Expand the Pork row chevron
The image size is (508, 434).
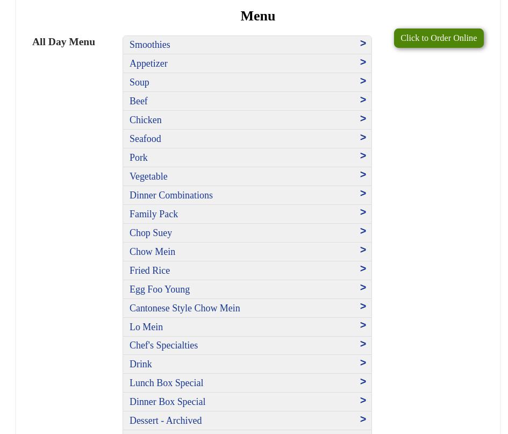point(363,156)
